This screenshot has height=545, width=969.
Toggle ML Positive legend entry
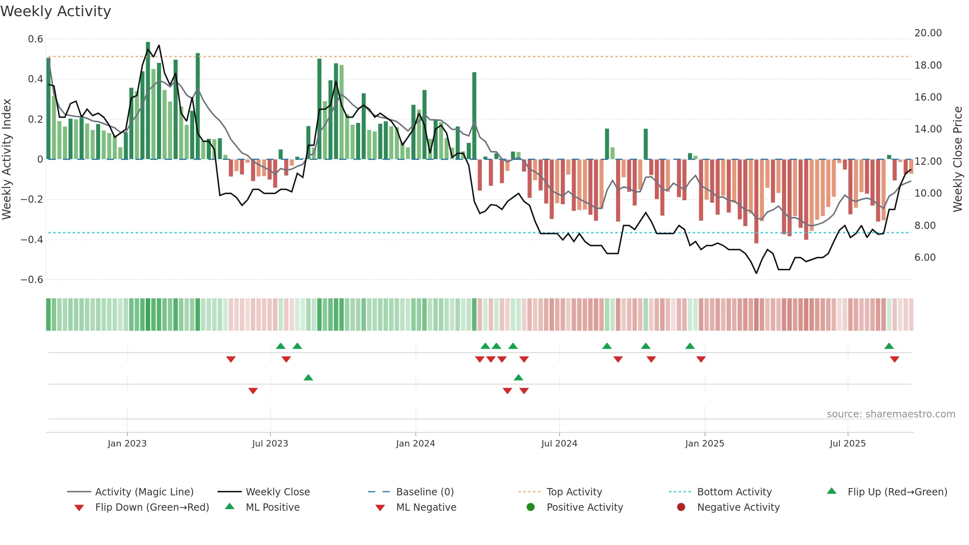(262, 507)
